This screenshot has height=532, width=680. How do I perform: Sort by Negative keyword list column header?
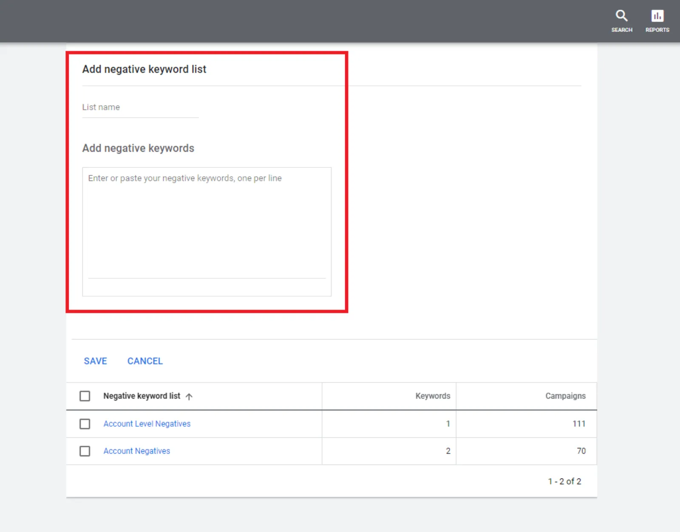[x=142, y=396]
